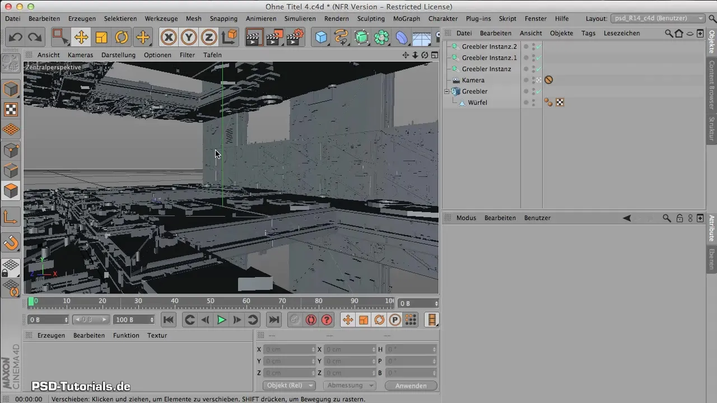Open the material manager Textur menu
The image size is (717, 403).
157,335
